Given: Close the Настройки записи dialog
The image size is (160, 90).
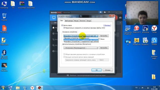Looking at the screenshot, I should click(112, 15).
